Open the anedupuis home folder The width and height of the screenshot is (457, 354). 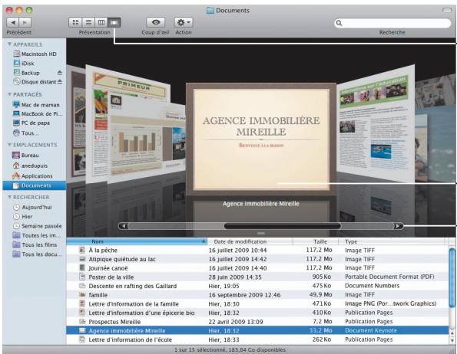click(x=30, y=166)
